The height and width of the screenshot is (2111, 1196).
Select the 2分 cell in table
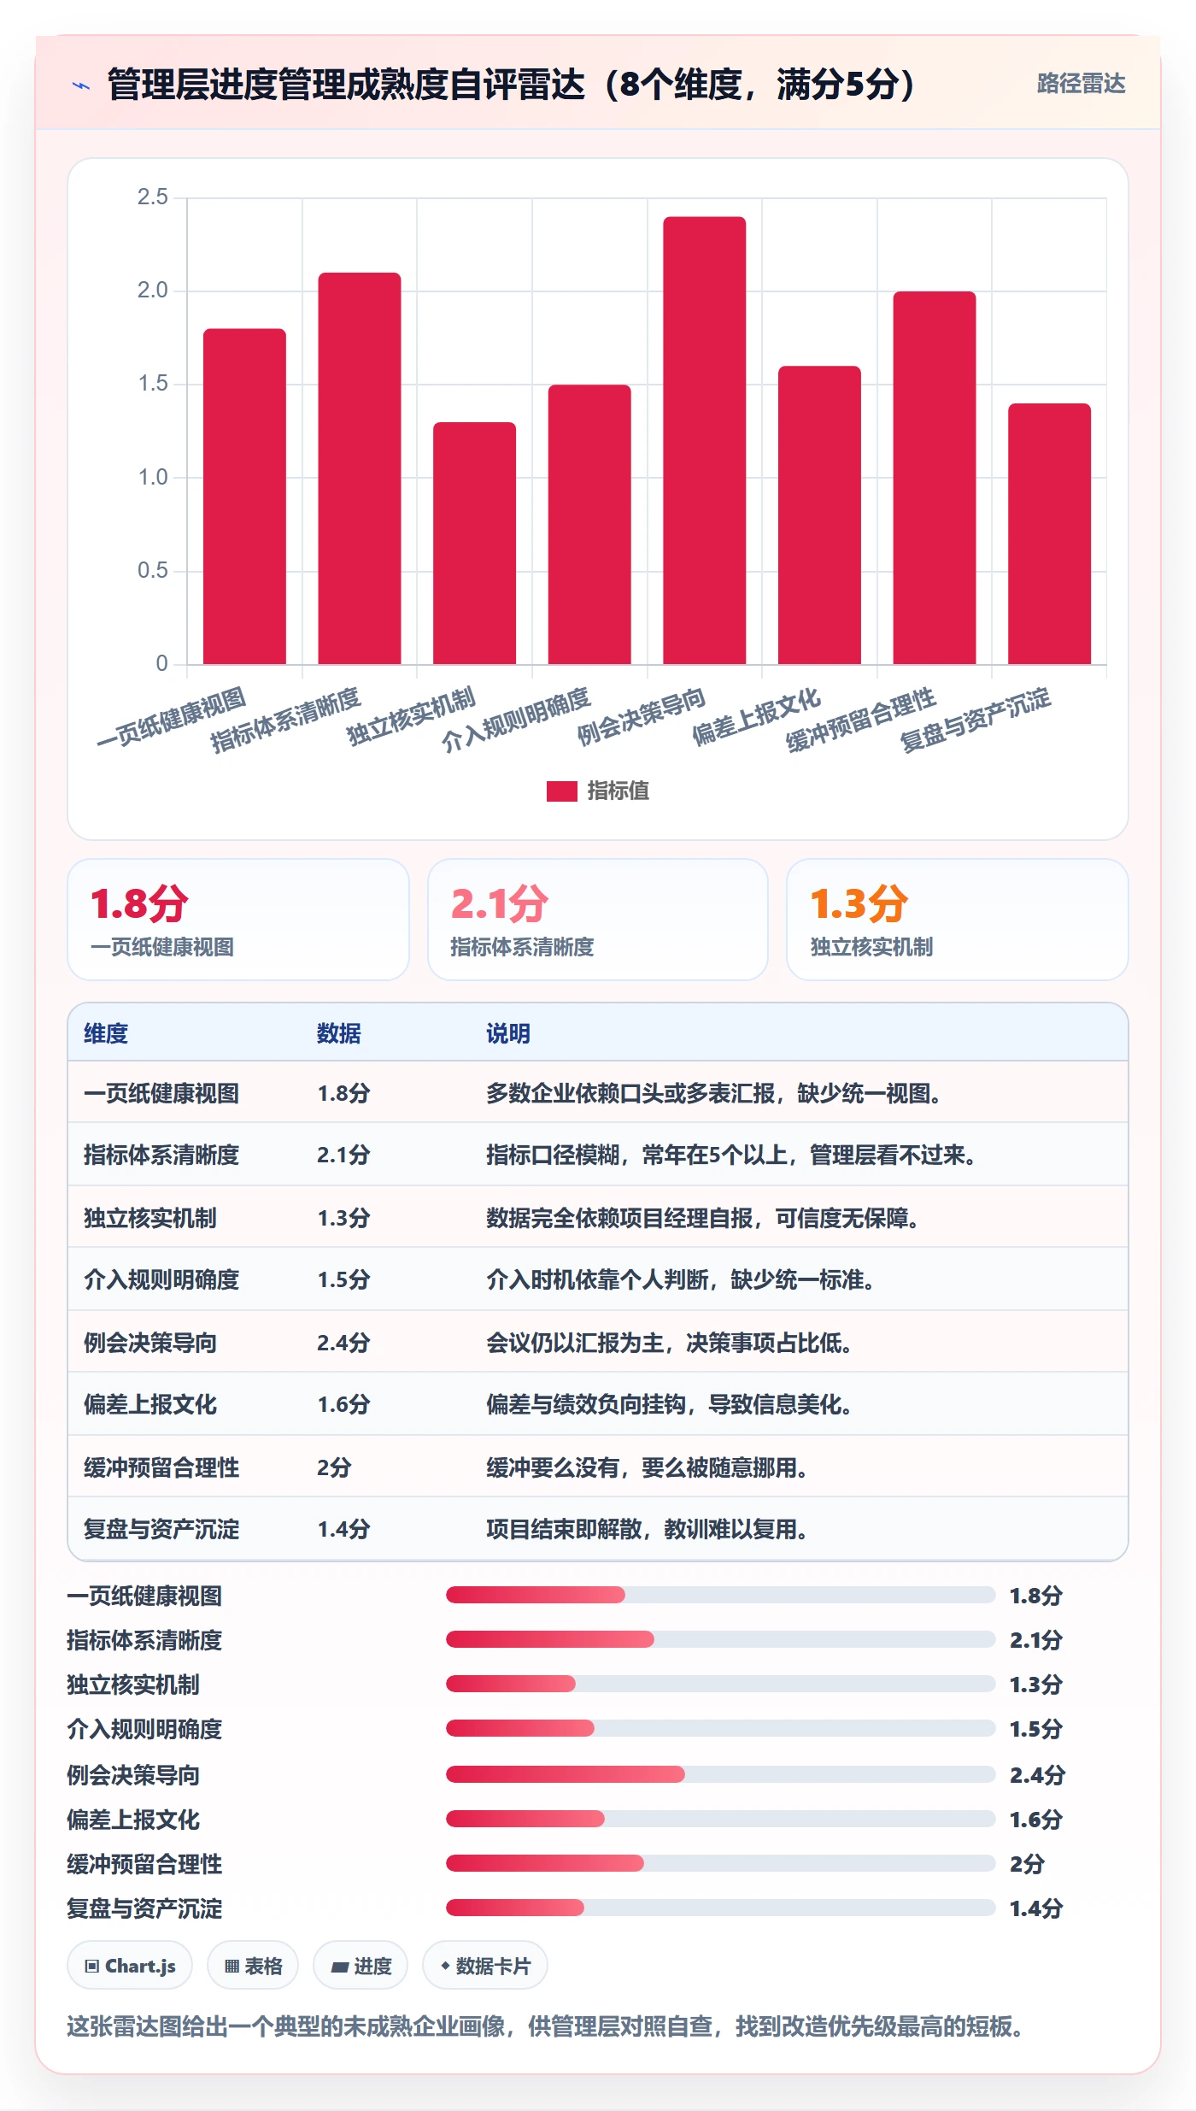(334, 1467)
